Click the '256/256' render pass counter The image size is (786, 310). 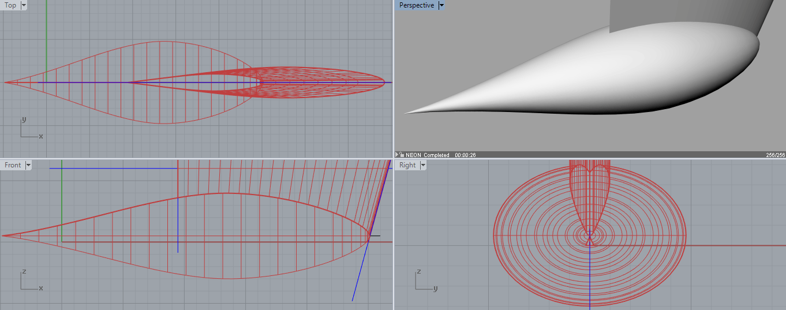775,155
